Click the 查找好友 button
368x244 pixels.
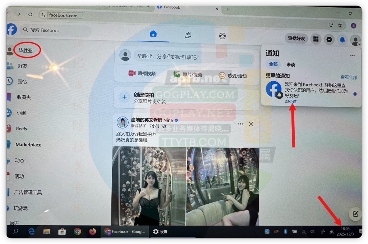coord(296,38)
